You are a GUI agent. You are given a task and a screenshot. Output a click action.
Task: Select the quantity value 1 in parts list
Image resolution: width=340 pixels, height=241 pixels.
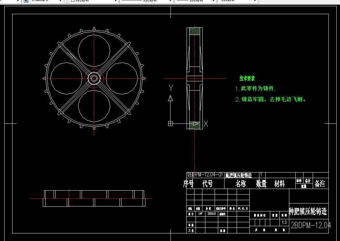coord(261,174)
